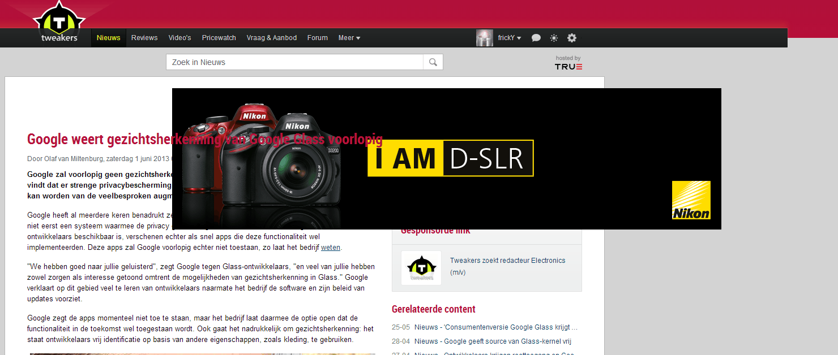The height and width of the screenshot is (355, 838).
Task: Click the Nikon logo in the ad
Action: tap(691, 200)
